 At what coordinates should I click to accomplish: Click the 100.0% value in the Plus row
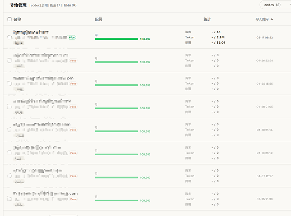[145, 39]
